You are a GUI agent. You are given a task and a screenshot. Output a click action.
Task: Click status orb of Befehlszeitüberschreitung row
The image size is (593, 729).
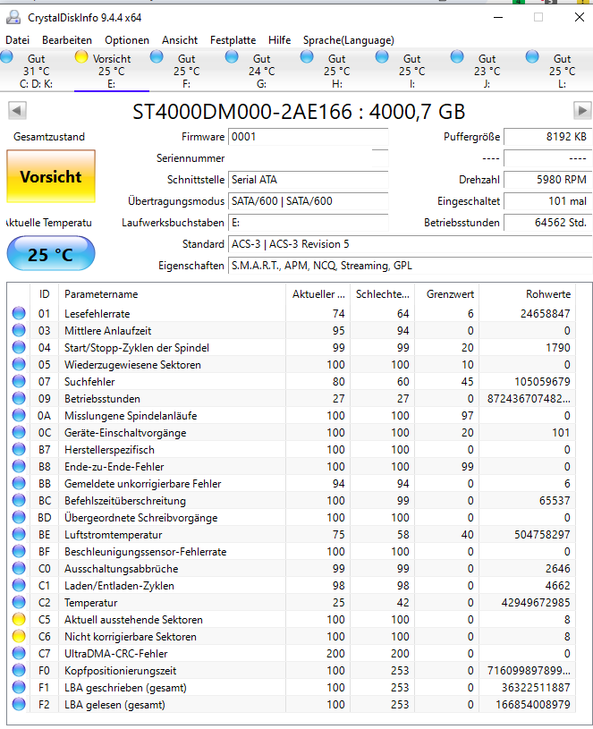click(x=19, y=501)
